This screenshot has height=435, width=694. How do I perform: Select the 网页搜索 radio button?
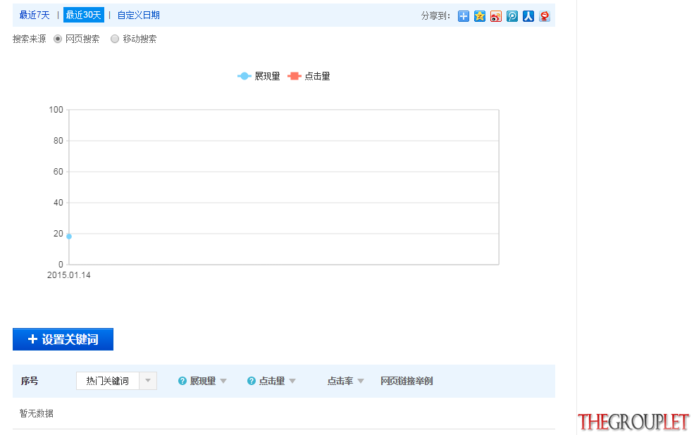click(x=58, y=39)
